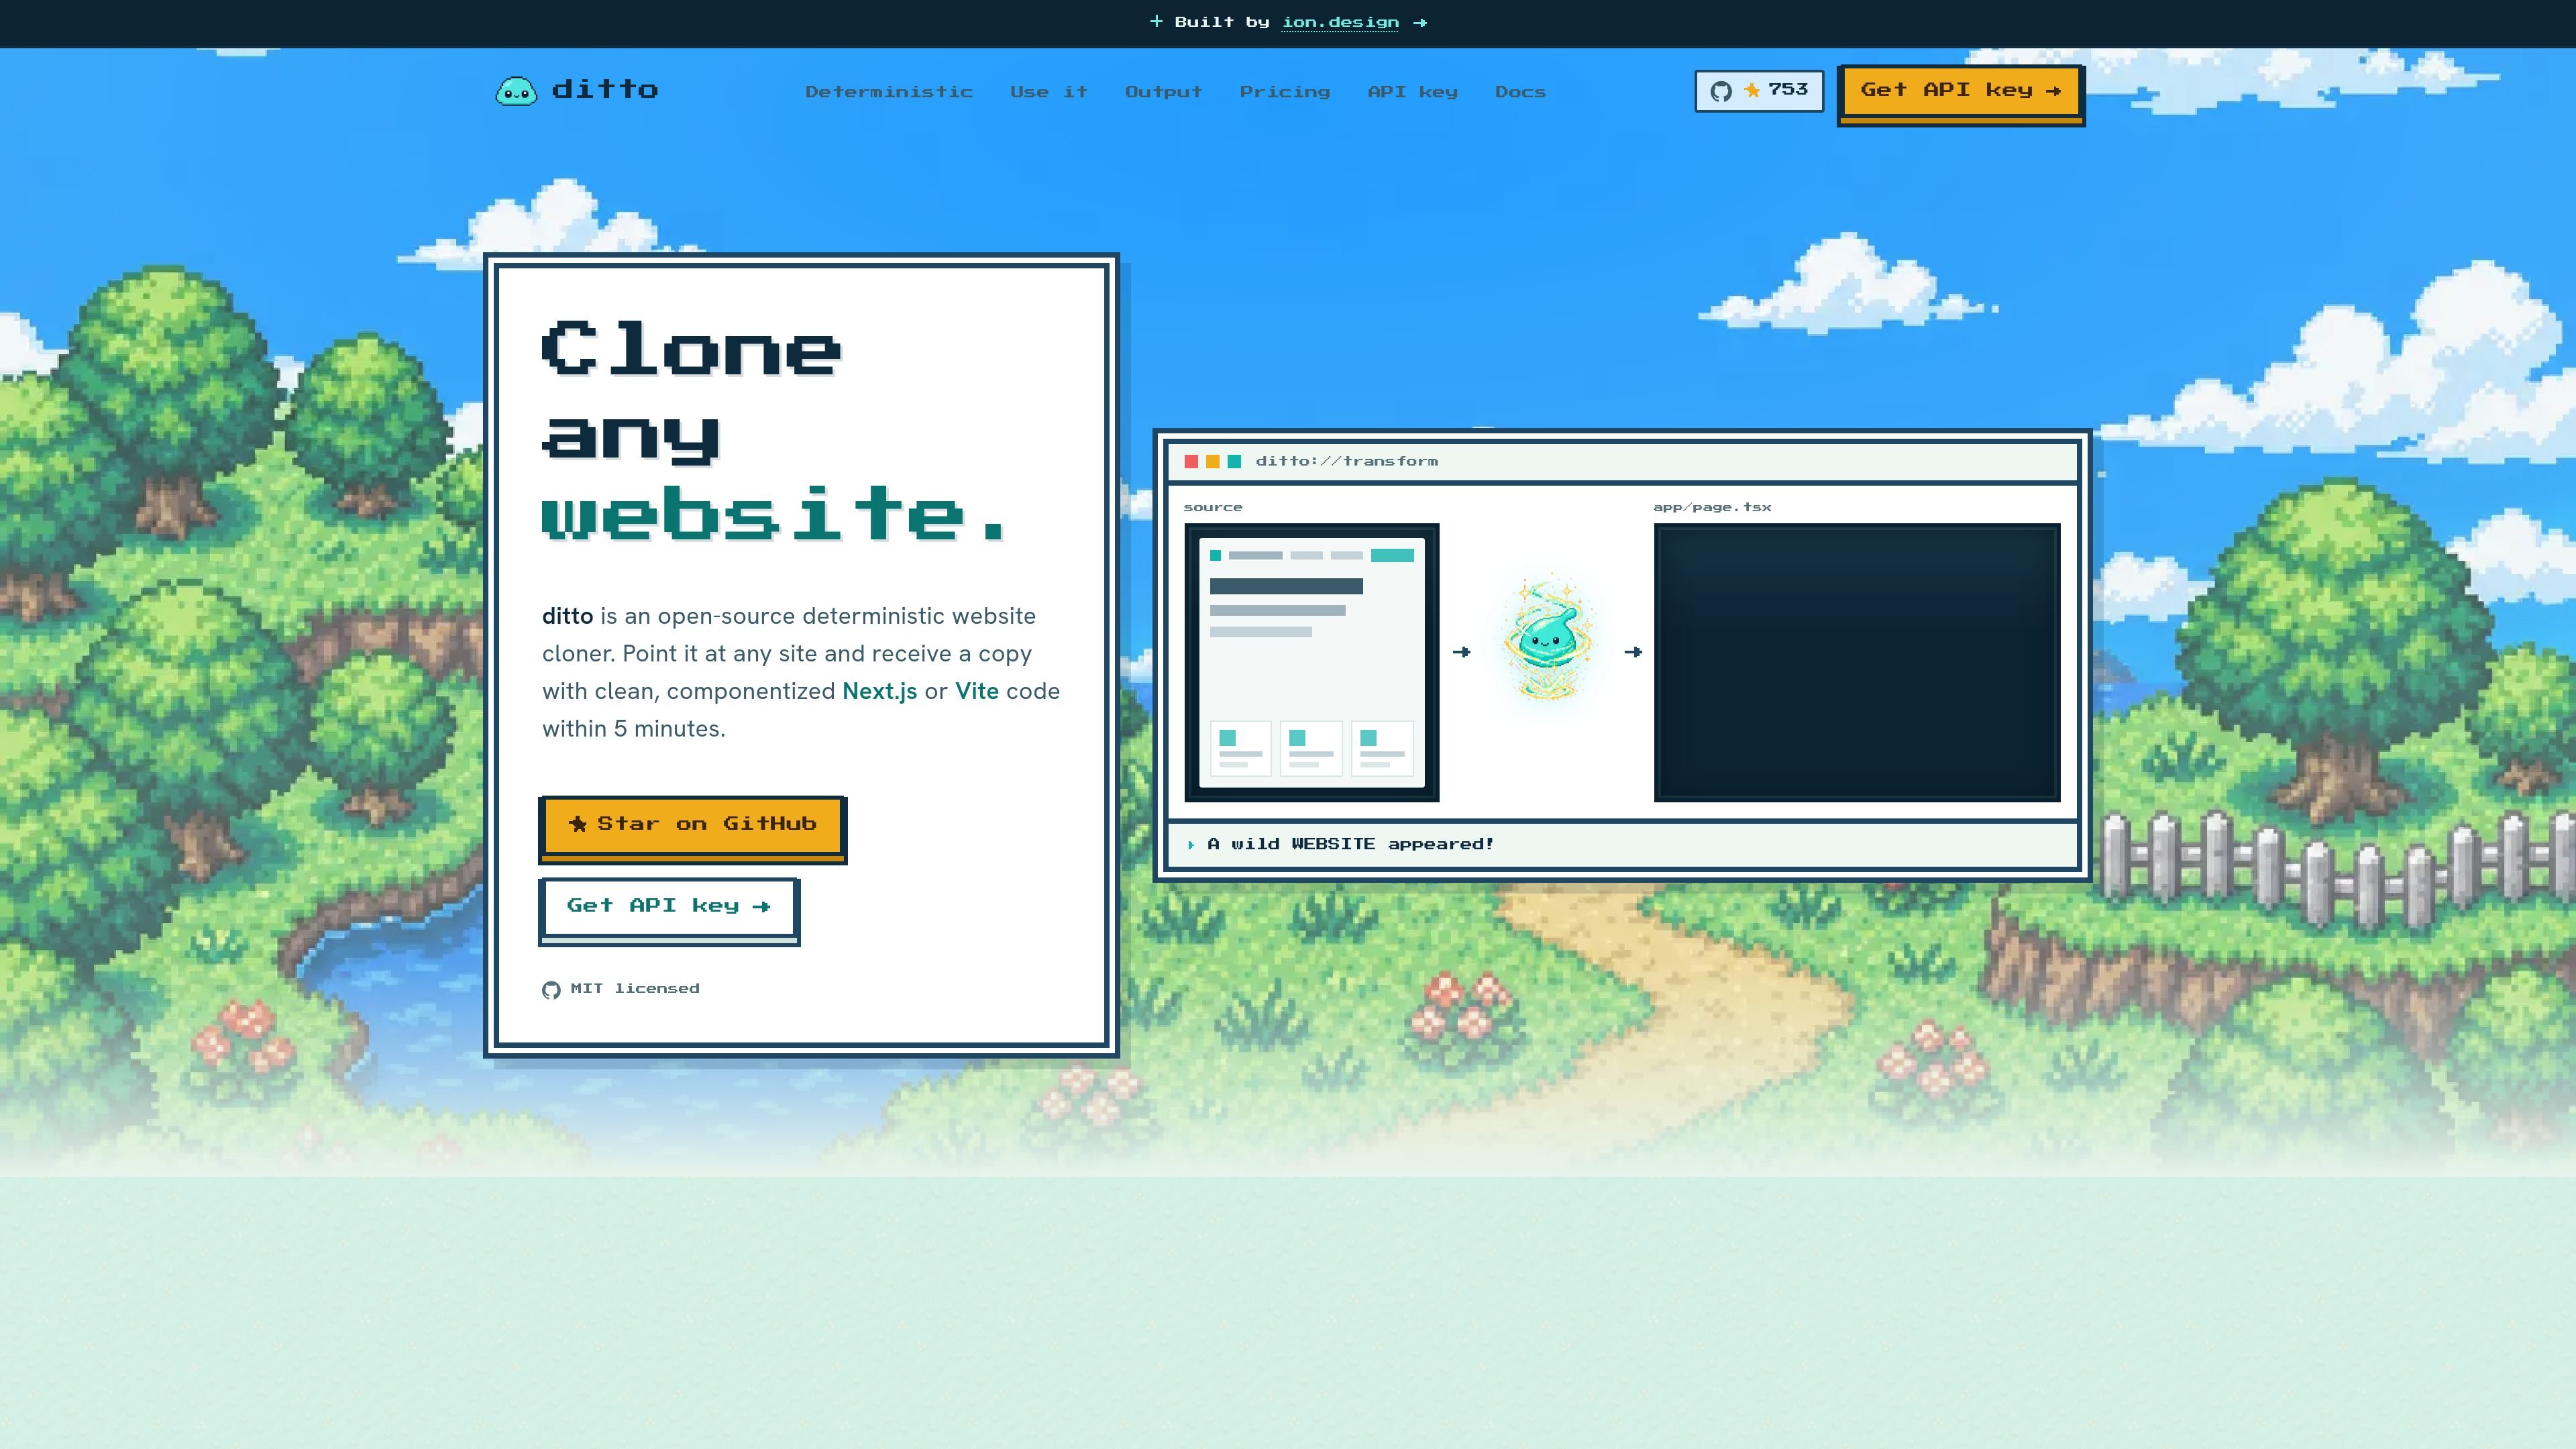
Task: Click the arrow after ion.design
Action: pyautogui.click(x=1419, y=22)
